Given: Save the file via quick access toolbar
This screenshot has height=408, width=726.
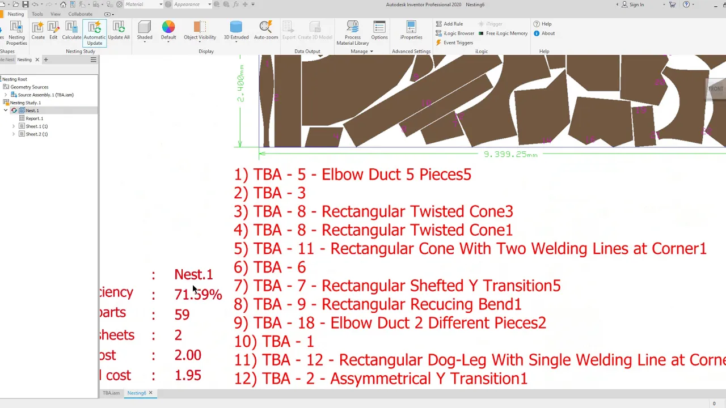Looking at the screenshot, I should coord(26,5).
